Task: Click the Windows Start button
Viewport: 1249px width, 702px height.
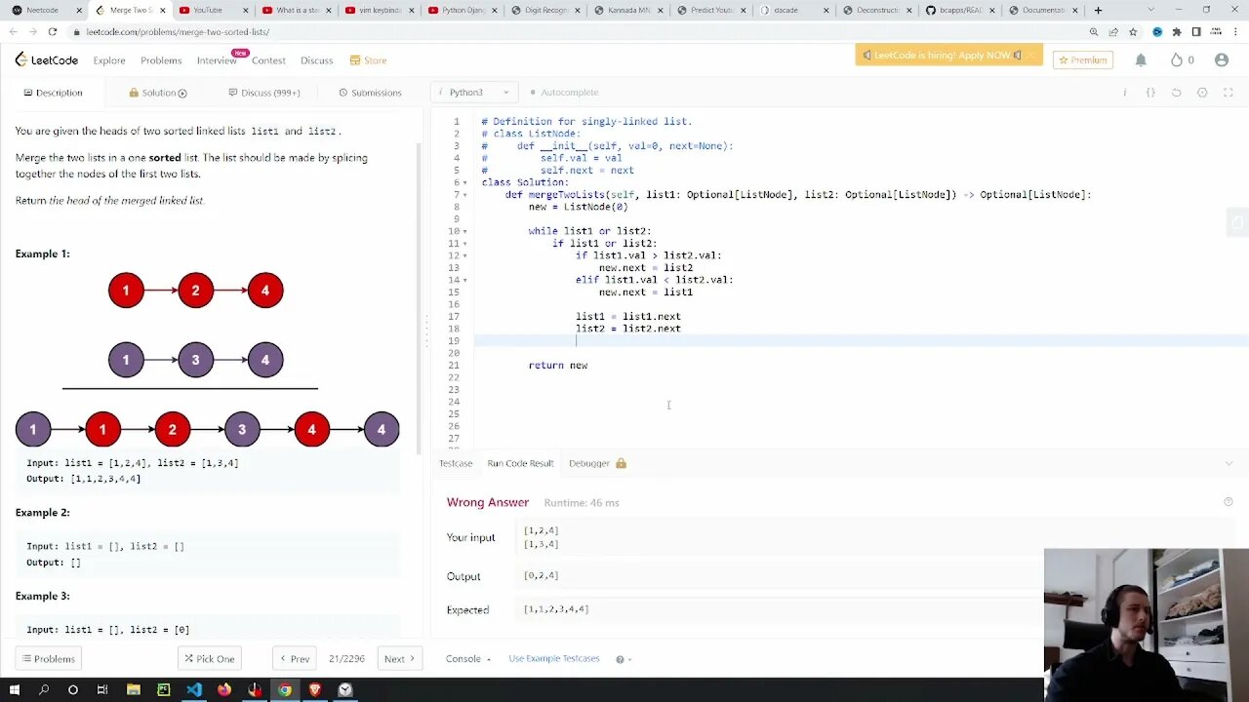Action: [x=14, y=690]
